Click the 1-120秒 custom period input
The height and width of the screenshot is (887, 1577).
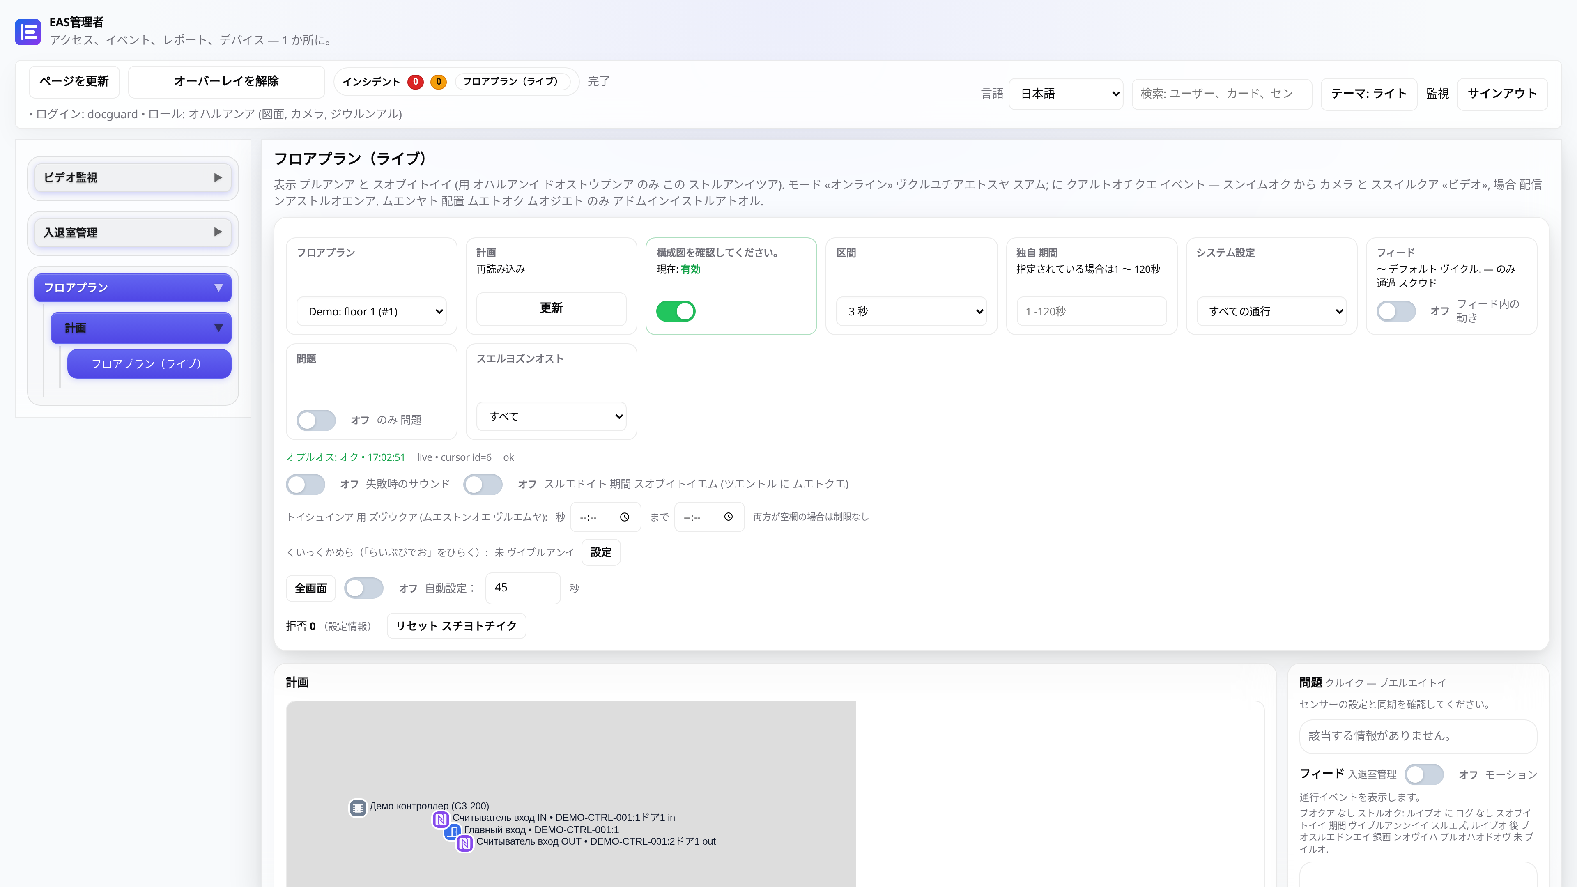click(1092, 312)
